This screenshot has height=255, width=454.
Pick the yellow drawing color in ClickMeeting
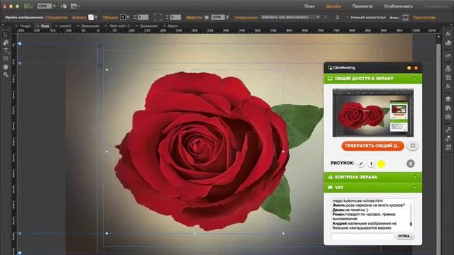pos(381,164)
